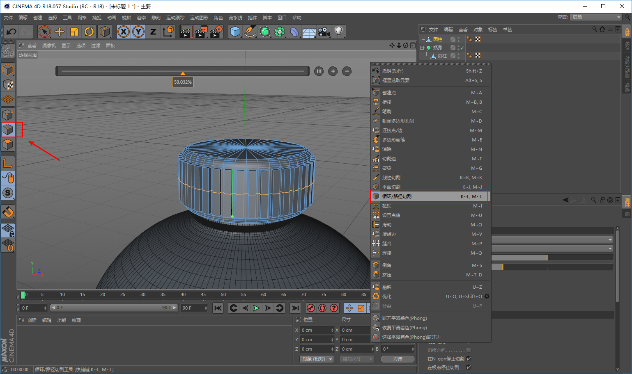Toggle the snapping magnet icon

[8, 212]
